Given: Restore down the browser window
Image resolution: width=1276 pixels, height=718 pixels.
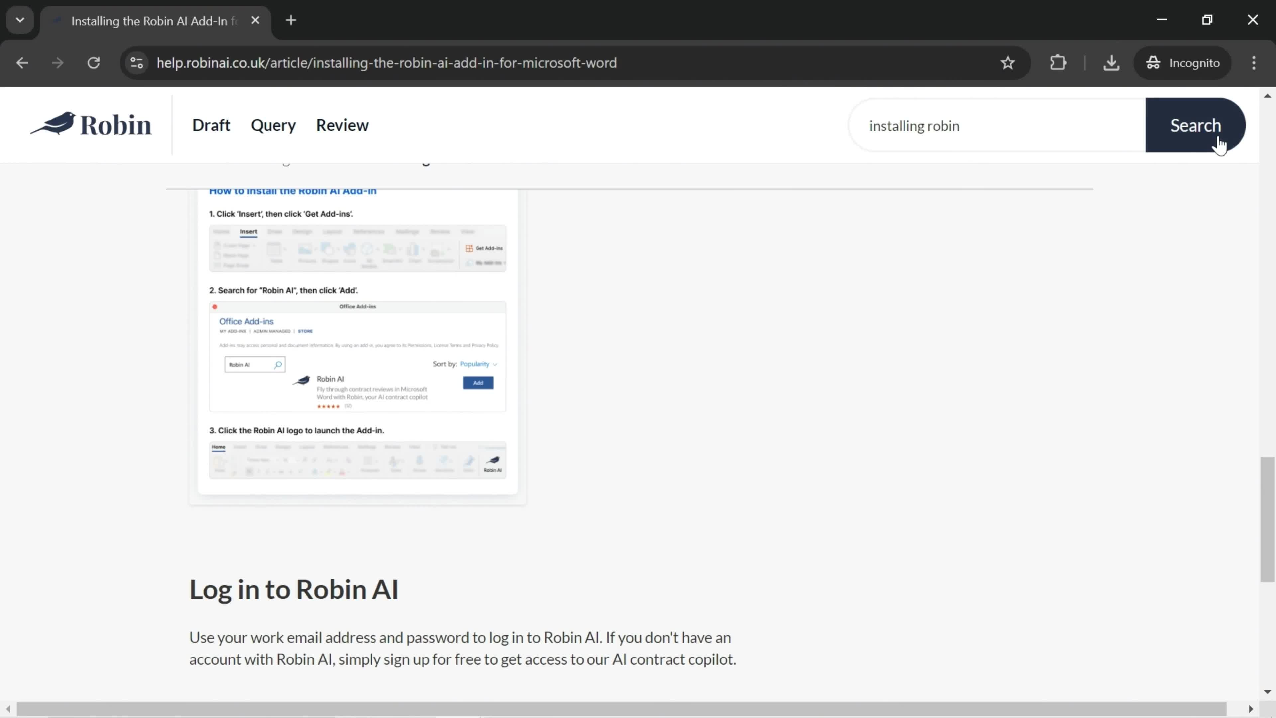Looking at the screenshot, I should click(x=1207, y=20).
